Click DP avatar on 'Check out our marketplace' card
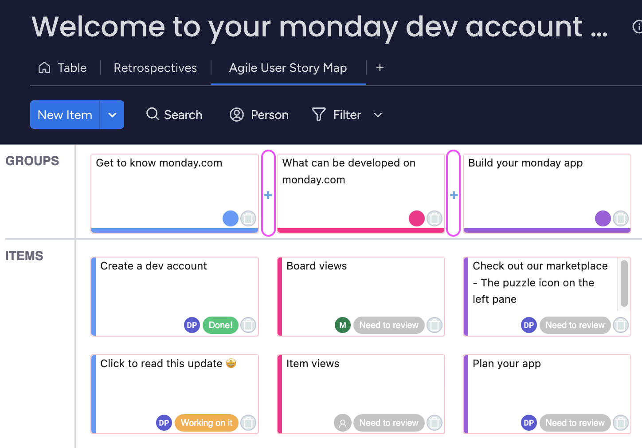The image size is (642, 448). pyautogui.click(x=529, y=325)
